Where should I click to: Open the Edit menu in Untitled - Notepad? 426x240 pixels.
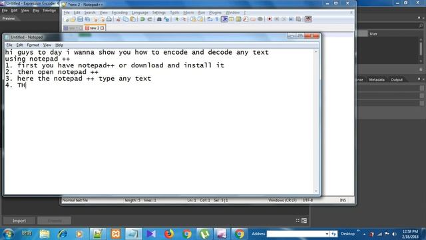(19, 45)
